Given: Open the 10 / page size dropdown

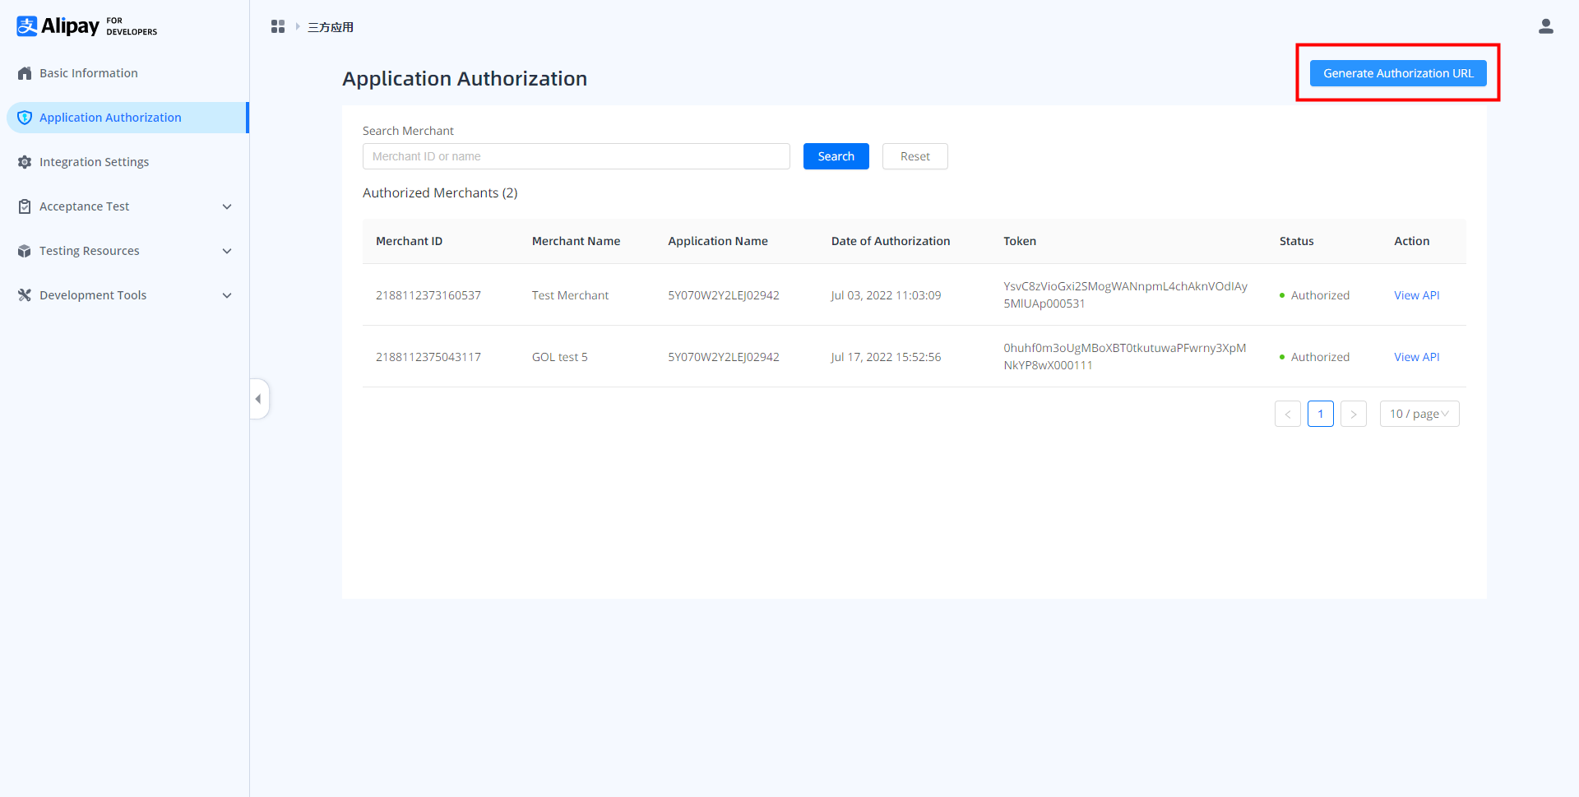Looking at the screenshot, I should coord(1419,414).
